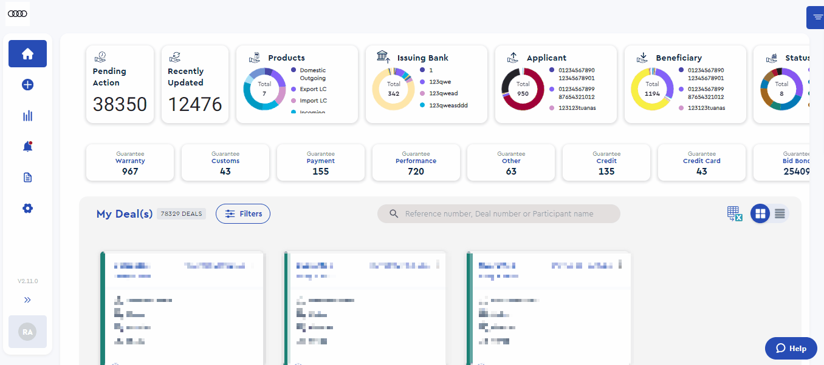
Task: Select the Guarantee Performance tile
Action: pyautogui.click(x=416, y=162)
